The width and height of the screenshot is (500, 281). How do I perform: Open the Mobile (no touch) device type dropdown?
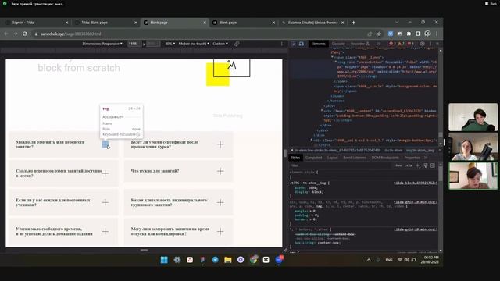click(x=194, y=44)
